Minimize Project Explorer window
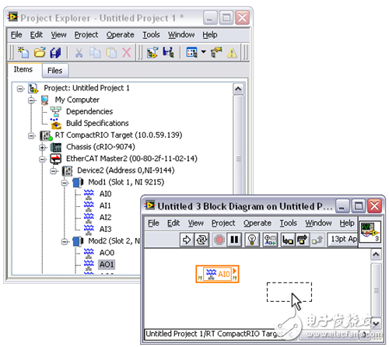The image size is (389, 347). click(210, 18)
